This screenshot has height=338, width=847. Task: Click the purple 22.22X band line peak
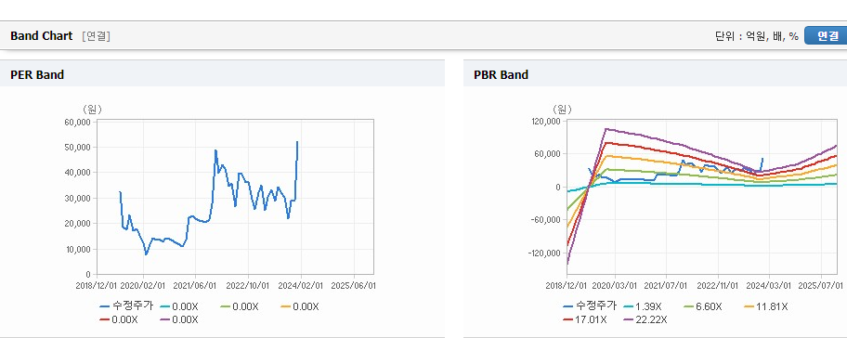[x=606, y=128]
